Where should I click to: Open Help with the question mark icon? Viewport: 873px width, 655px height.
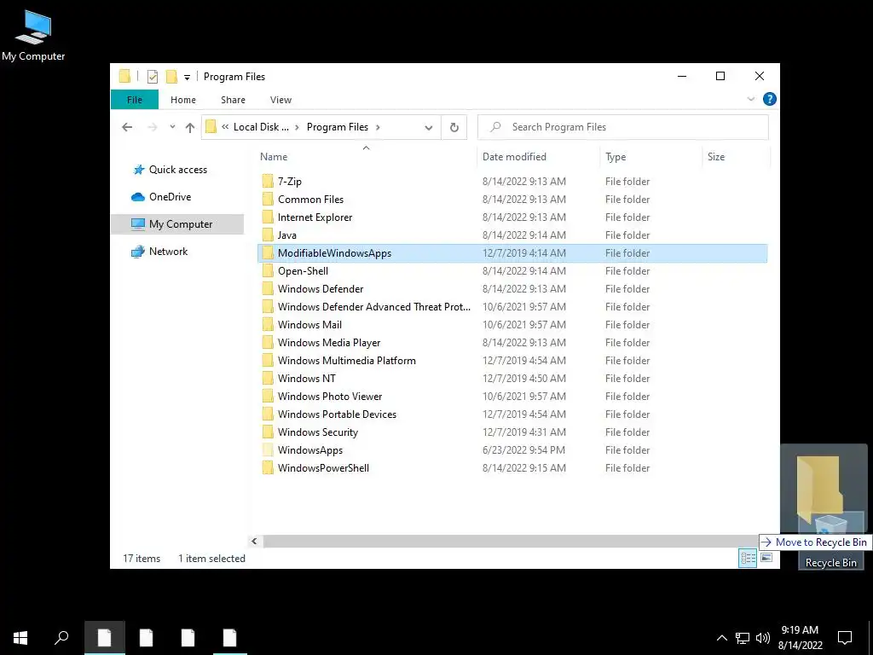[770, 99]
